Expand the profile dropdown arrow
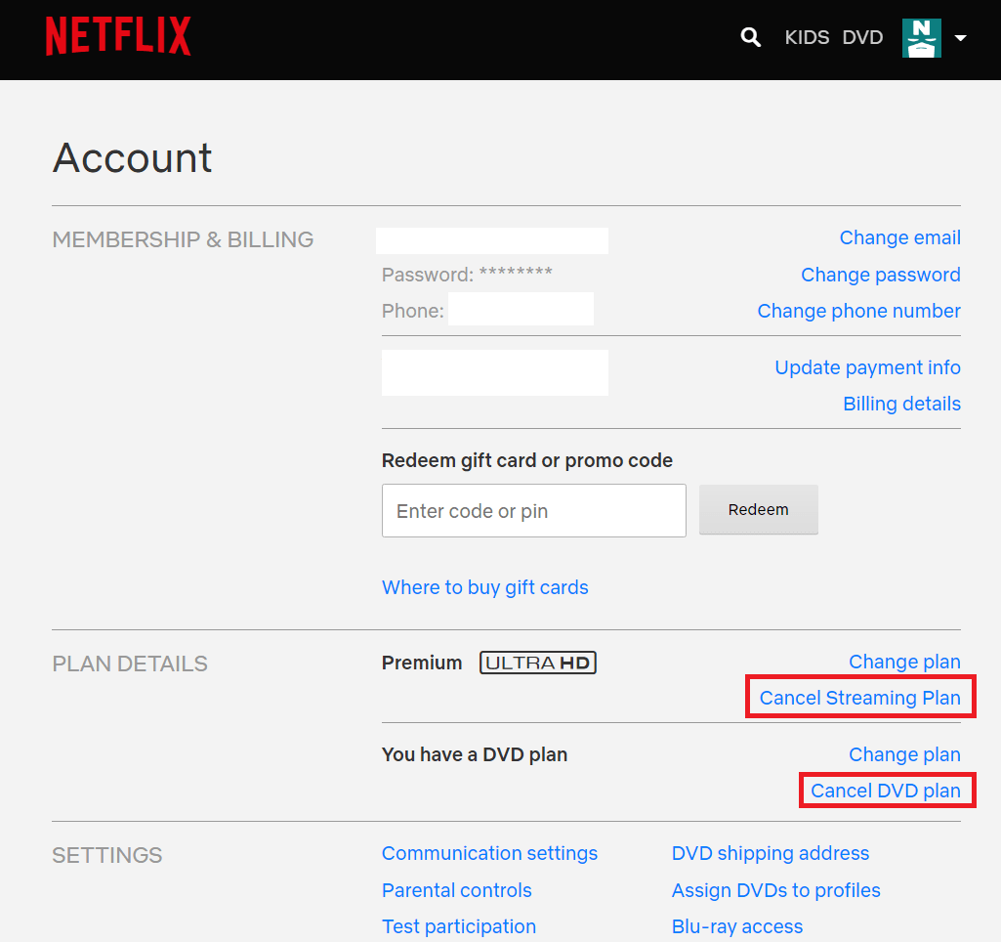The height and width of the screenshot is (942, 1001). 960,38
